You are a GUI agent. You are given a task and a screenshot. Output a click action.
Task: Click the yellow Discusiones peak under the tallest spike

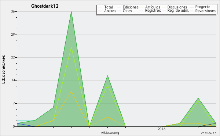(71, 91)
